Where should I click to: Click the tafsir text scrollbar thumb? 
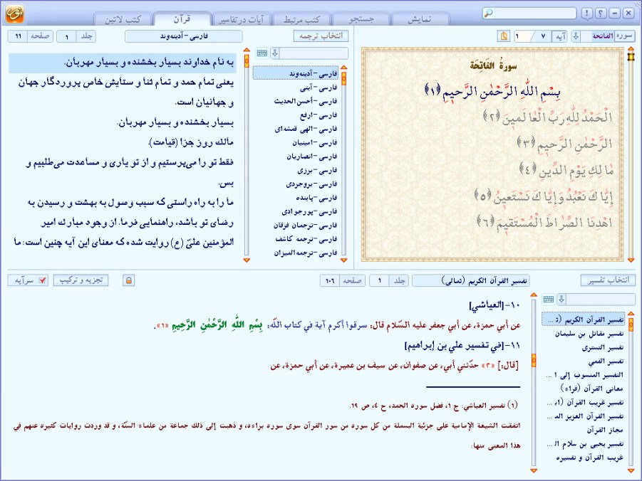(534, 360)
